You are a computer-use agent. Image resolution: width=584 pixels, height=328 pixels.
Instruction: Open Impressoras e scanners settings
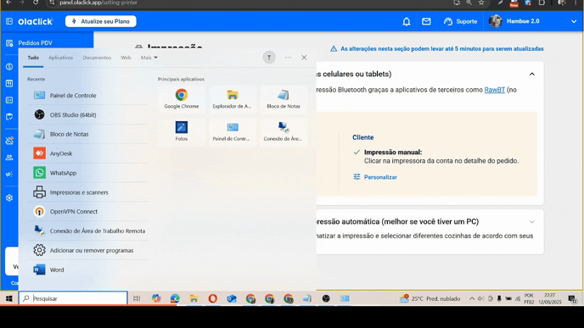click(88, 192)
